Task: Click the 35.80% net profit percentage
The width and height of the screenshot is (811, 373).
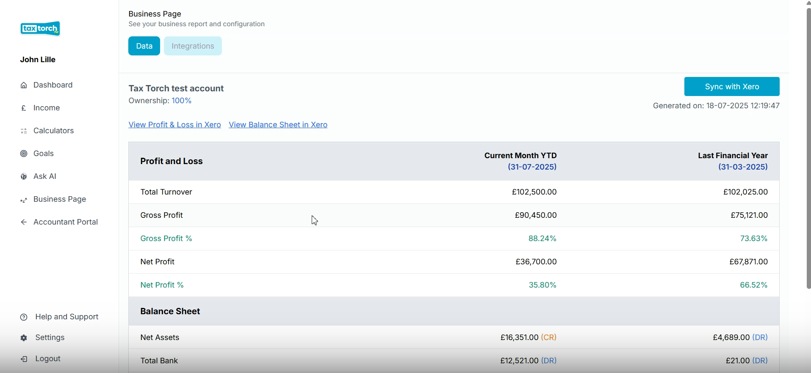Action: tap(543, 285)
